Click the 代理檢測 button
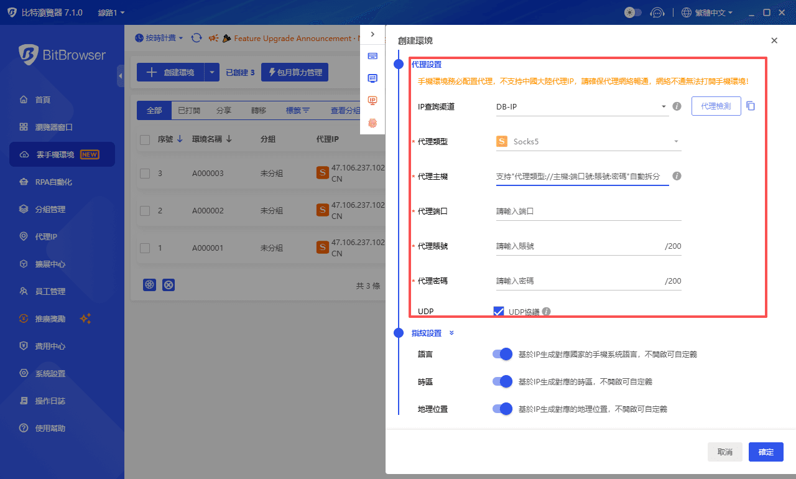The width and height of the screenshot is (796, 479). tap(716, 106)
